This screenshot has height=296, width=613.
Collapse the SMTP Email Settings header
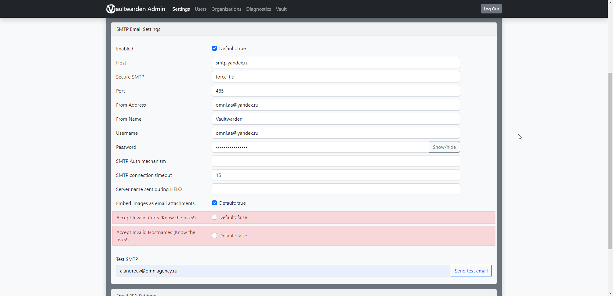pos(304,29)
